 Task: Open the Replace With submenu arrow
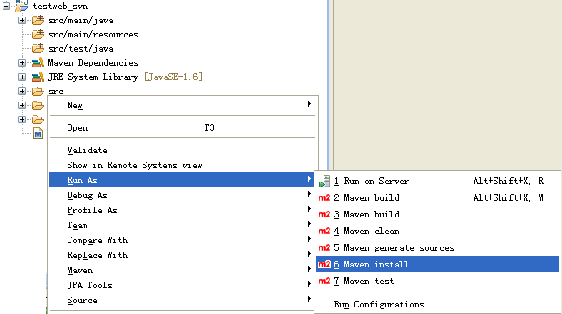309,254
